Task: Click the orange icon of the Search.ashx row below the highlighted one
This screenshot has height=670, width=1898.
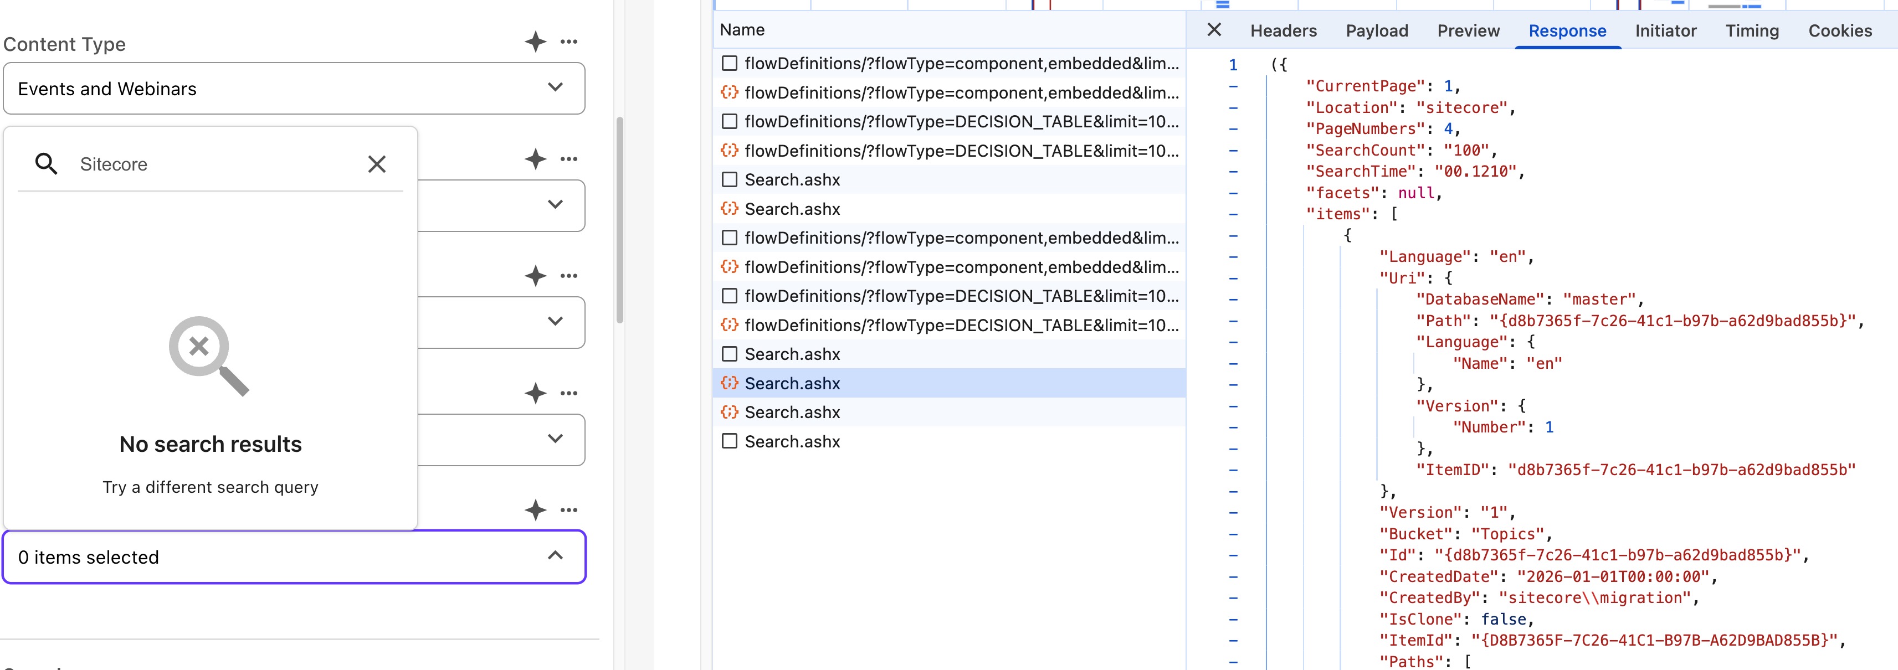Action: click(730, 411)
